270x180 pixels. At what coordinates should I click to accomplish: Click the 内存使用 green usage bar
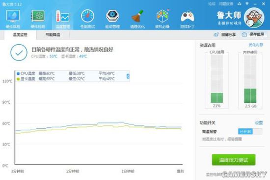tap(250, 96)
